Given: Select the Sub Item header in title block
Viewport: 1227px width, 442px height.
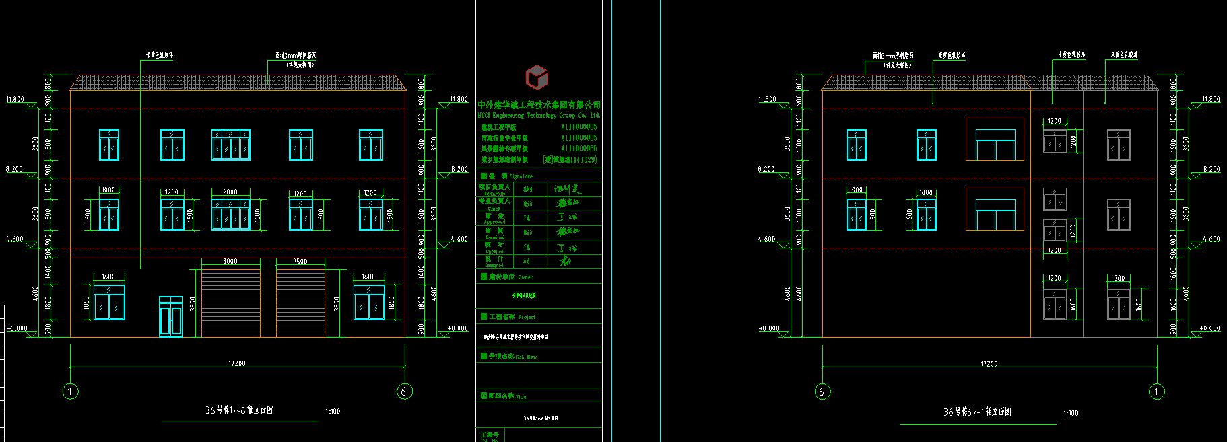Looking at the screenshot, I should tap(509, 357).
